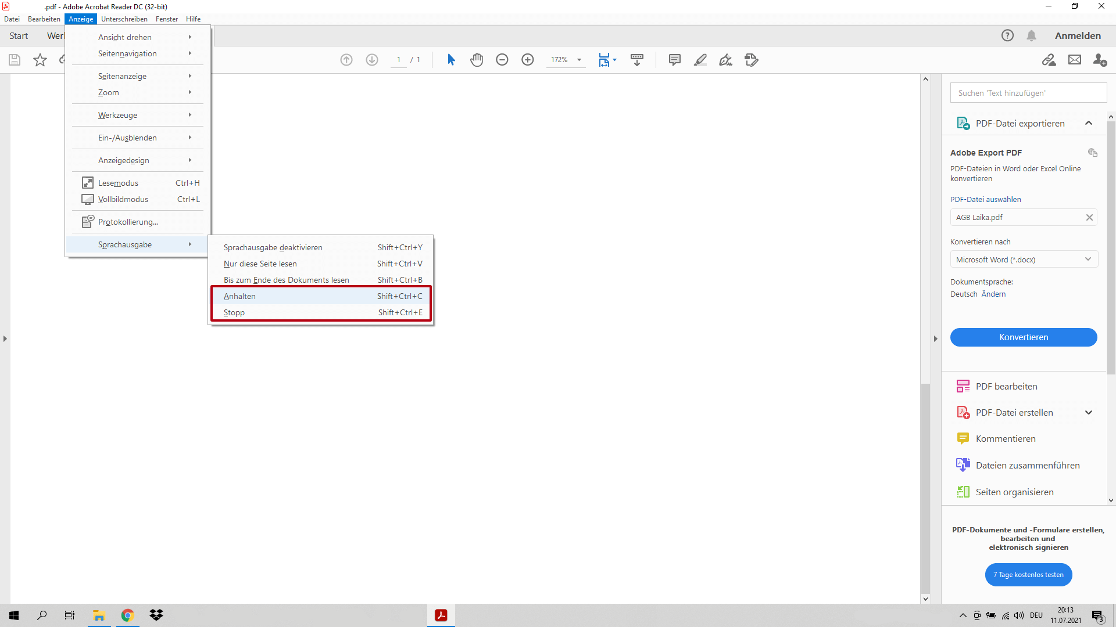Viewport: 1116px width, 627px height.
Task: Click the search field 'Text hinzufügen'
Action: 1028,93
